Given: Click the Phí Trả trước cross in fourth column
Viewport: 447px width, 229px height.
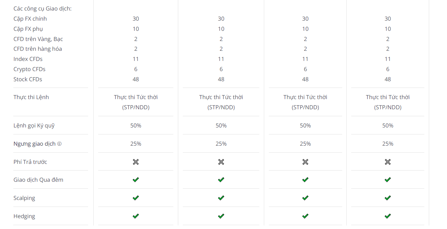Looking at the screenshot, I should (x=388, y=162).
